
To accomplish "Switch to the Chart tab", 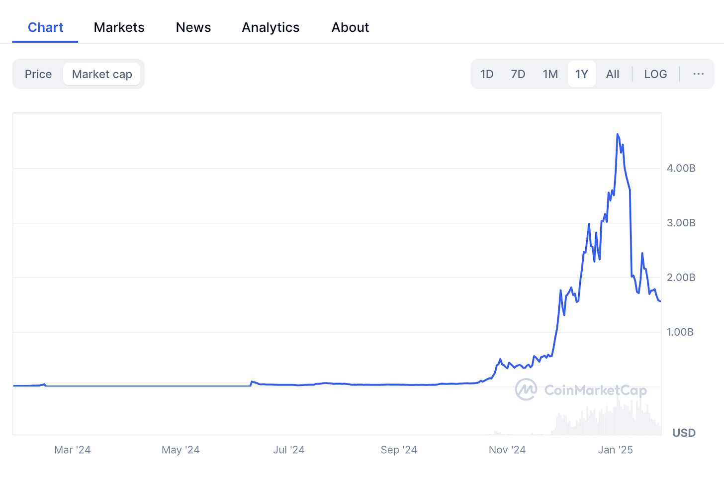I will [x=45, y=27].
